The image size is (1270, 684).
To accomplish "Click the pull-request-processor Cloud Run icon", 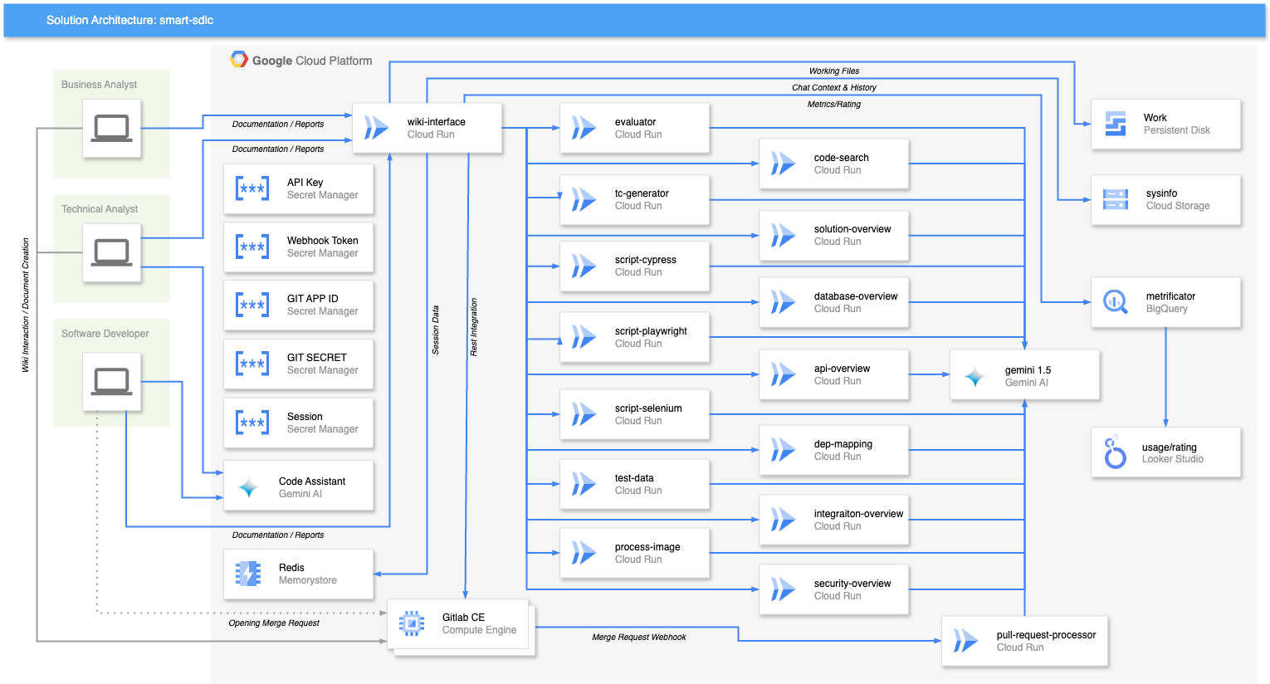I will pos(966,641).
